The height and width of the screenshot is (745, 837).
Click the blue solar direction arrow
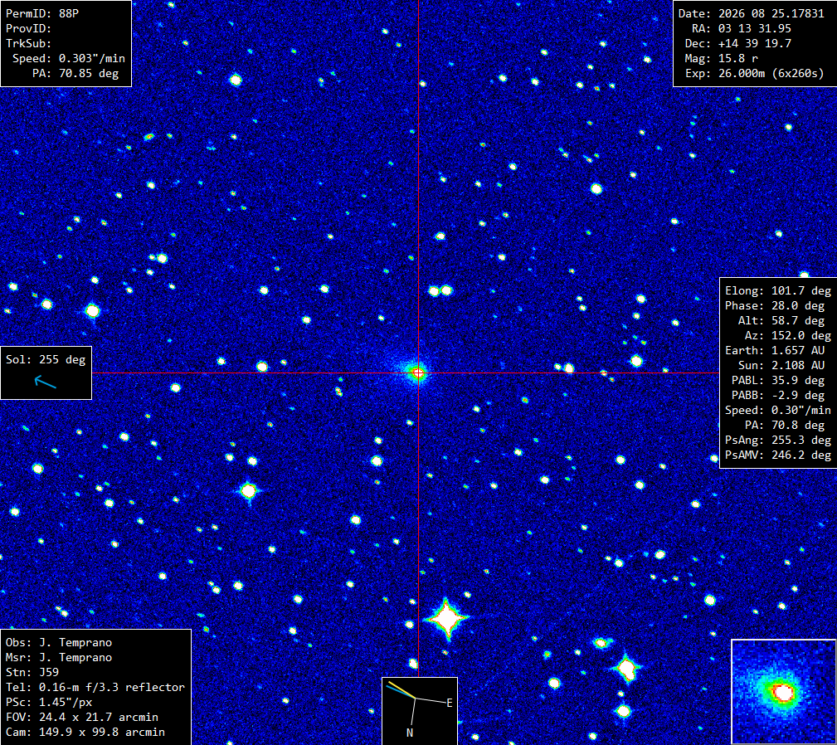point(46,382)
